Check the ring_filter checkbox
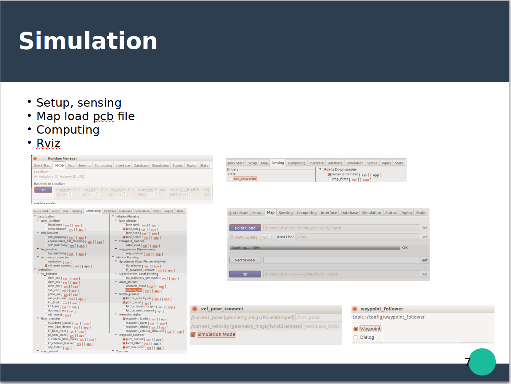The height and width of the screenshot is (384, 511). pos(330,179)
